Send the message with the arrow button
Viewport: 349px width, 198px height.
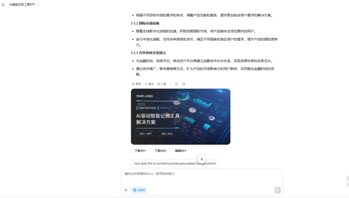278,190
